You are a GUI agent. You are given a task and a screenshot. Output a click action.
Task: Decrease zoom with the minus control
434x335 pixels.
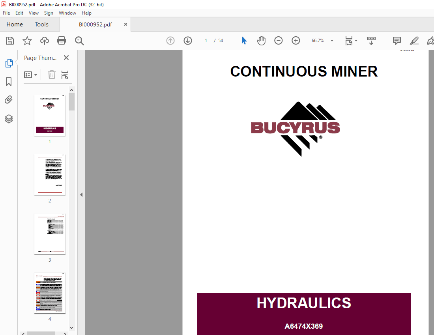279,41
